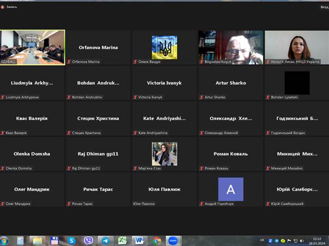Open the UK language selector in tray
The image size is (329, 246).
pos(261,240)
